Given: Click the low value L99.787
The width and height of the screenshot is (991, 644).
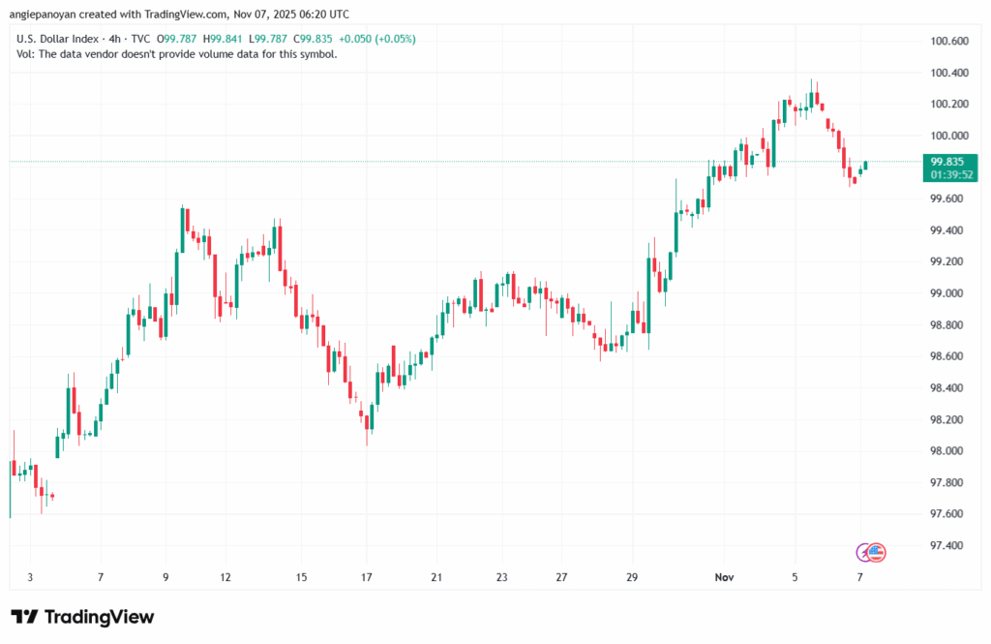Looking at the screenshot, I should pos(267,39).
